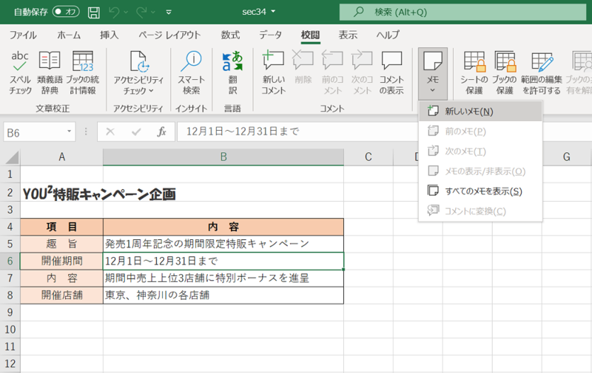This screenshot has height=373, width=592.
Task: Select column A header
Action: [x=62, y=157]
